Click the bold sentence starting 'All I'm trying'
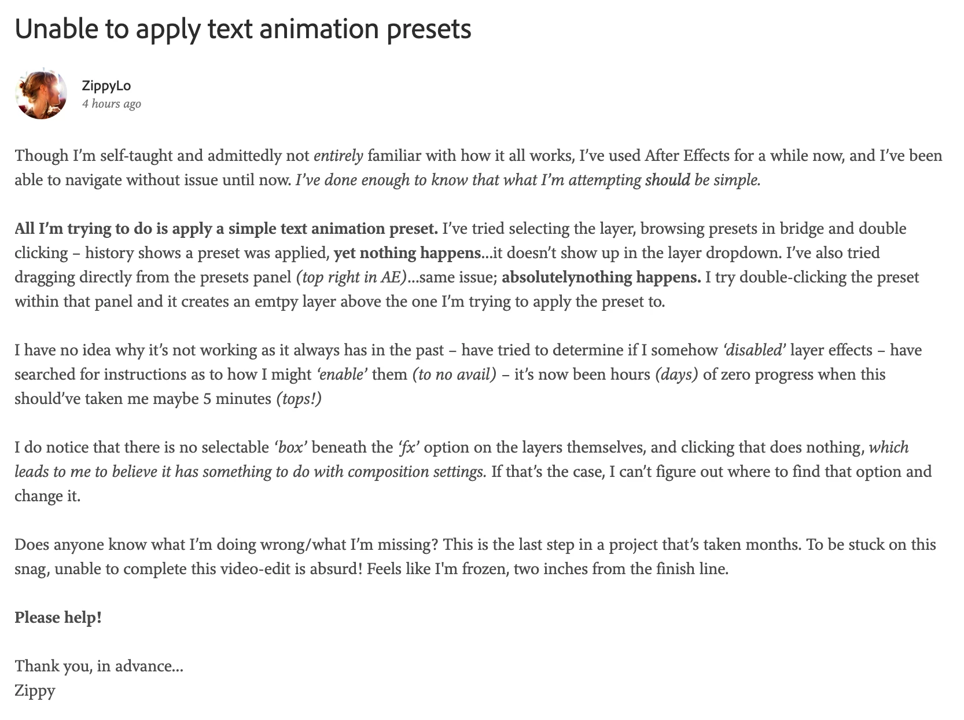 [226, 229]
